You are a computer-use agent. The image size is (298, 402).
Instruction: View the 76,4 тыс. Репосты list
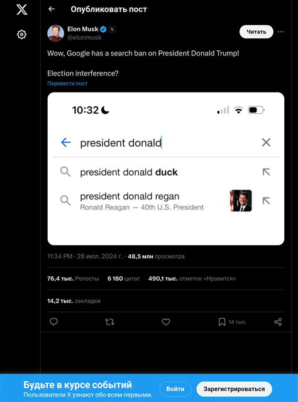(x=73, y=279)
